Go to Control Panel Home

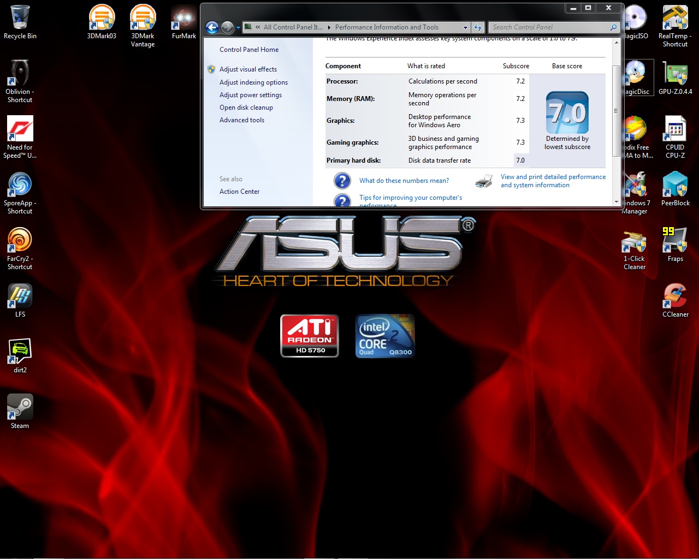(x=249, y=50)
